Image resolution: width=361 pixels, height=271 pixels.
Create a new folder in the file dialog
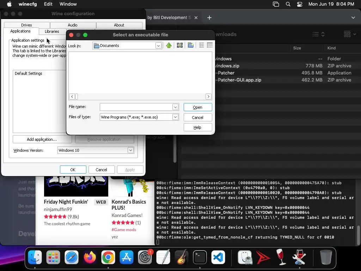[191, 46]
